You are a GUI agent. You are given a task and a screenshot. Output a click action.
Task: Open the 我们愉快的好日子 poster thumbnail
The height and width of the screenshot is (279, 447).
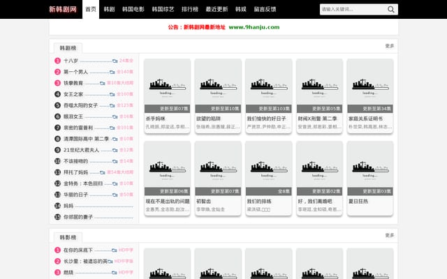coord(268,86)
